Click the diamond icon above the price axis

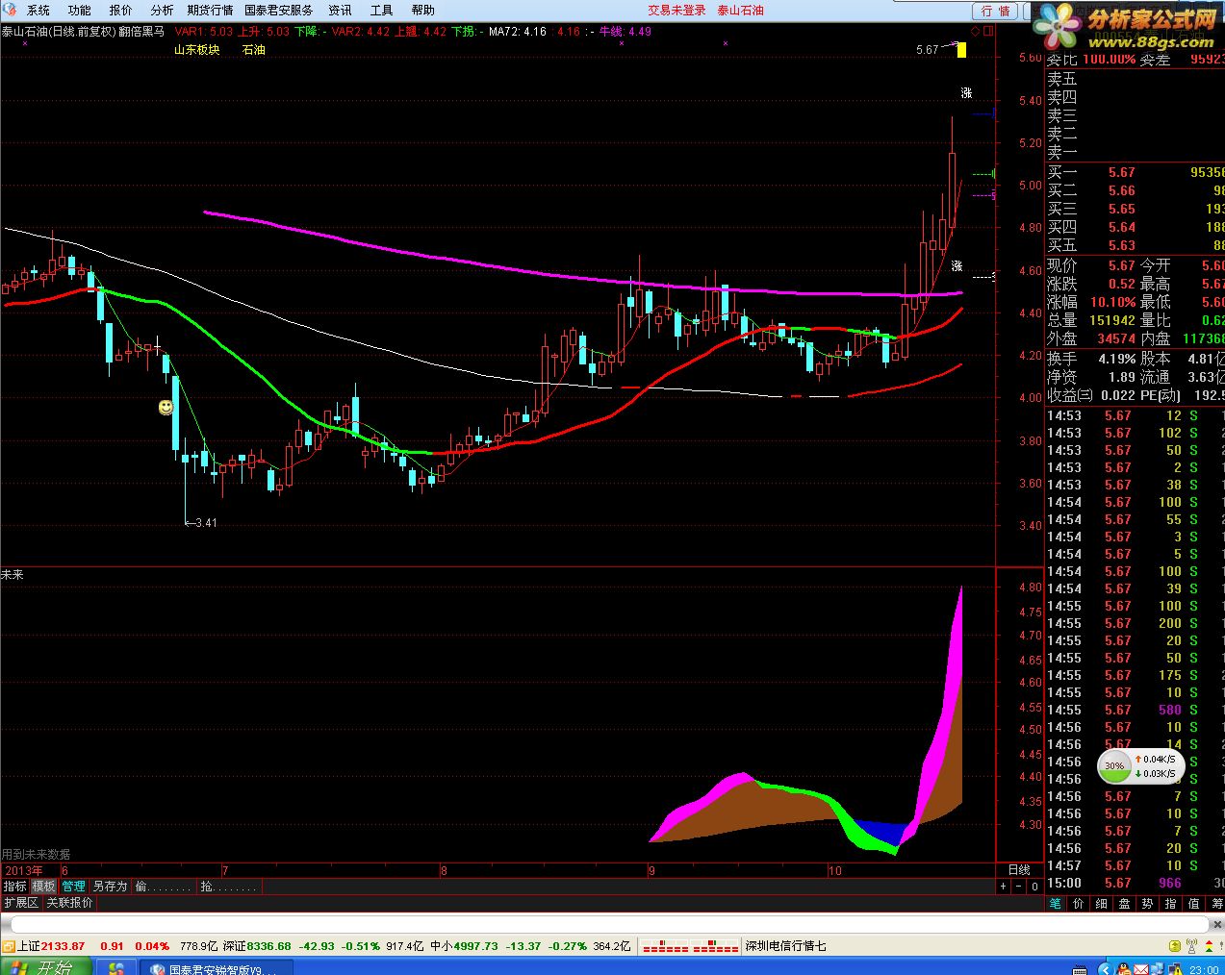click(975, 32)
